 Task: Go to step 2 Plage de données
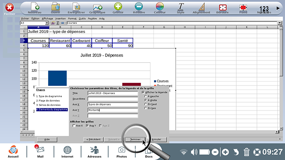pos(48,101)
